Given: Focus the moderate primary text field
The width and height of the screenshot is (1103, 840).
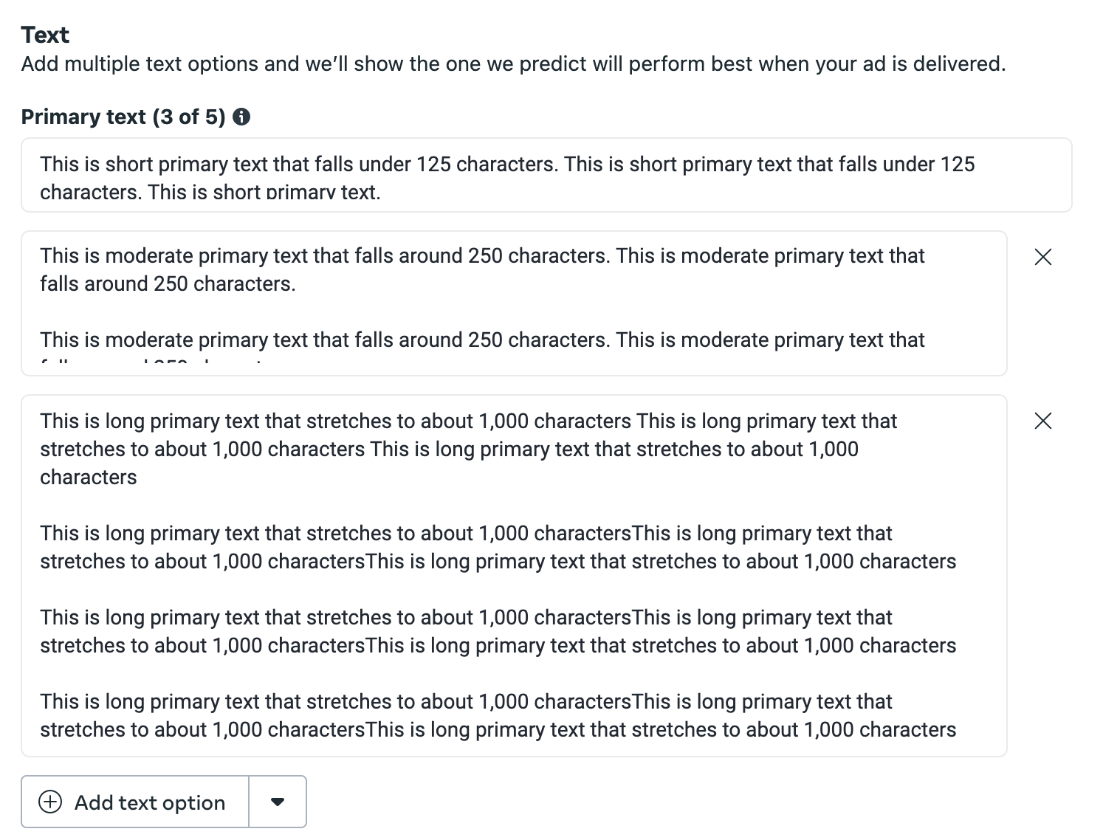Looking at the screenshot, I should click(x=514, y=303).
